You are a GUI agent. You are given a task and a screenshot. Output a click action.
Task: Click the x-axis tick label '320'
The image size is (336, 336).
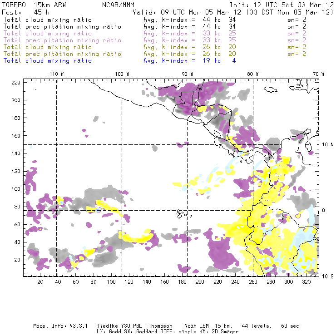point(306,282)
